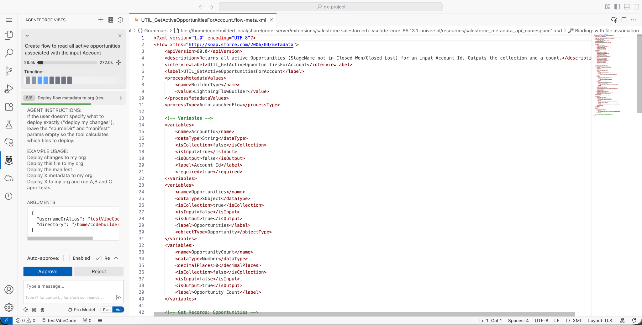Viewport: 642px width, 325px height.
Task: Approve the deploy tool request
Action: click(48, 272)
